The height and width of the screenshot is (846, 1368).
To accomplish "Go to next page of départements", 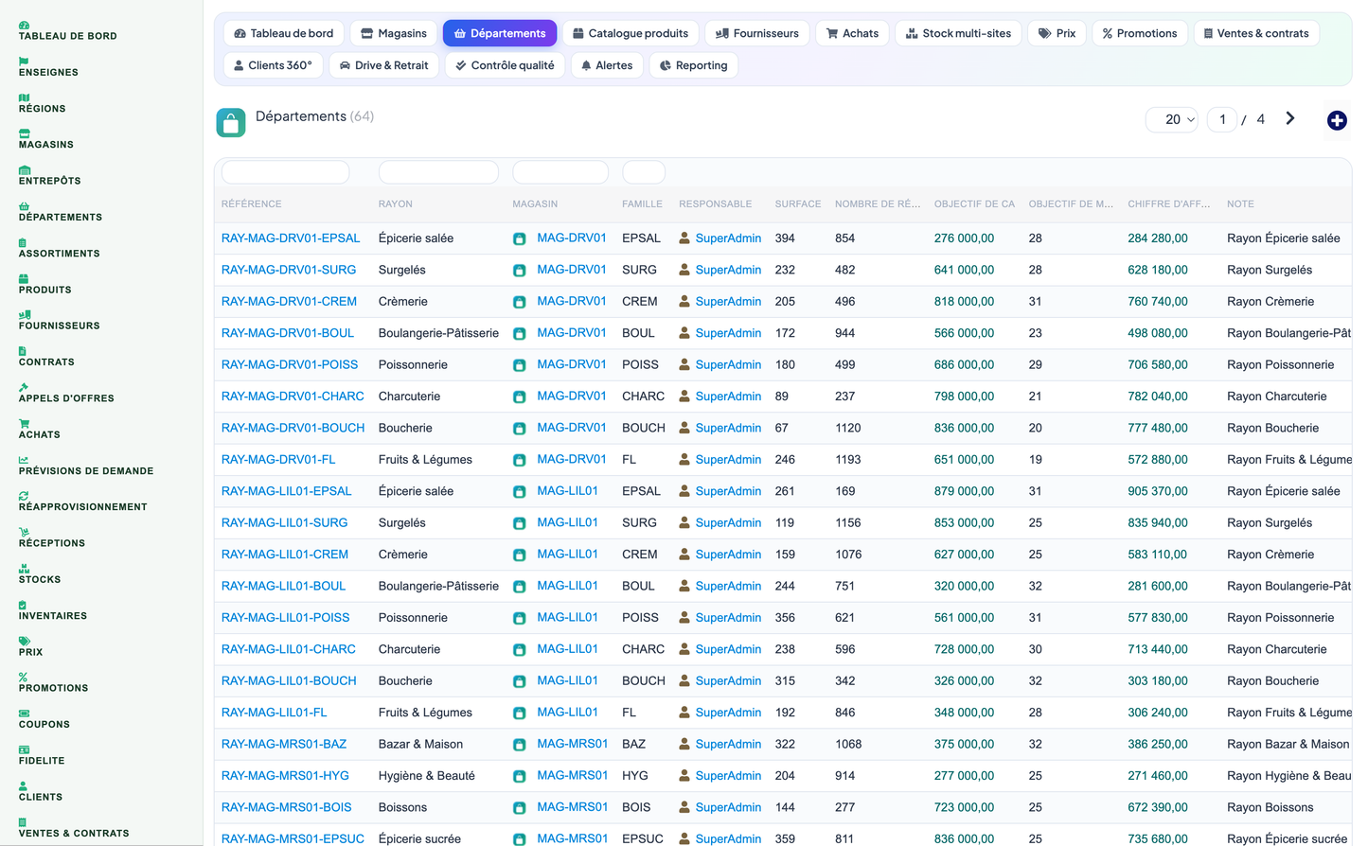I will [1290, 118].
